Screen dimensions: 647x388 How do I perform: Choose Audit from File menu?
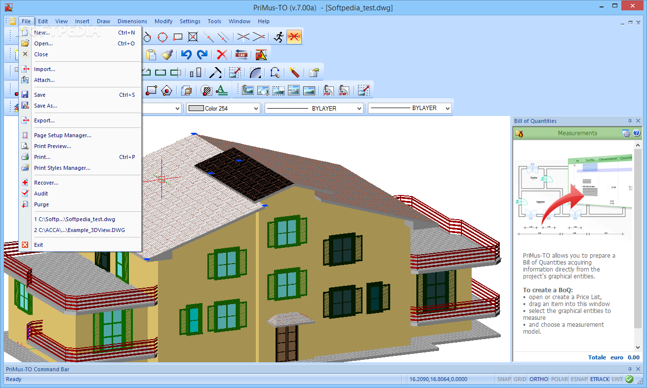[81, 194]
